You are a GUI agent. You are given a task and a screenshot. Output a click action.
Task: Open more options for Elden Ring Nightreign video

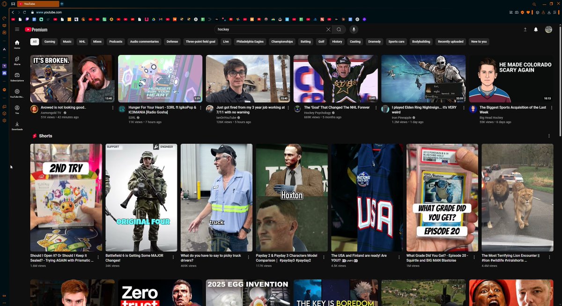click(464, 107)
